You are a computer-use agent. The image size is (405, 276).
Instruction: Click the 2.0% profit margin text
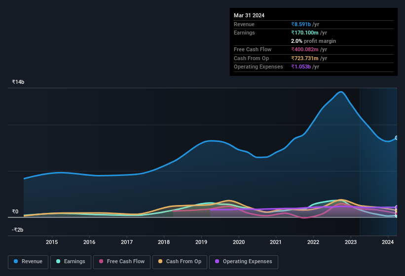click(313, 41)
